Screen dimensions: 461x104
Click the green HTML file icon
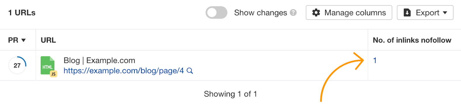(48, 65)
